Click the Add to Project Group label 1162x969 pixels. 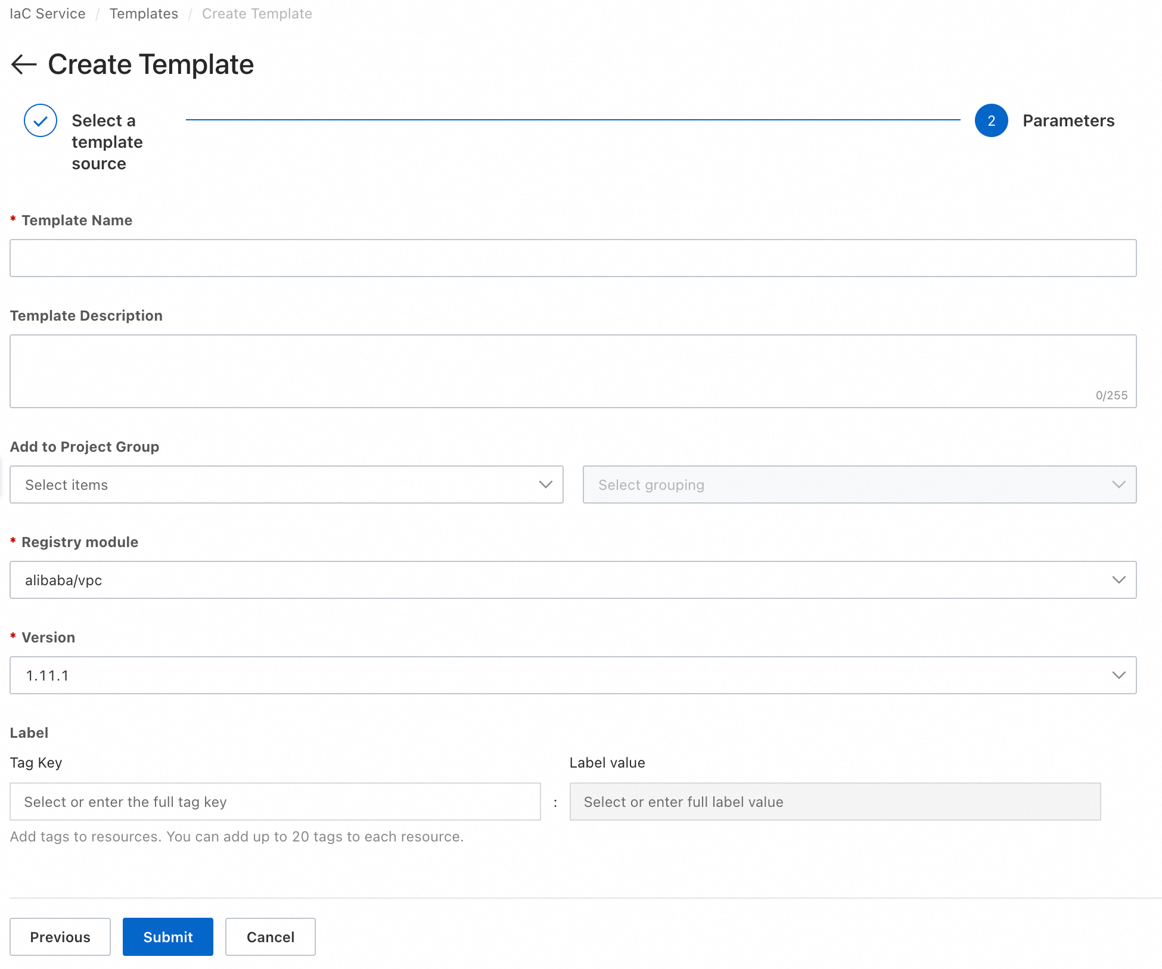pyautogui.click(x=85, y=446)
